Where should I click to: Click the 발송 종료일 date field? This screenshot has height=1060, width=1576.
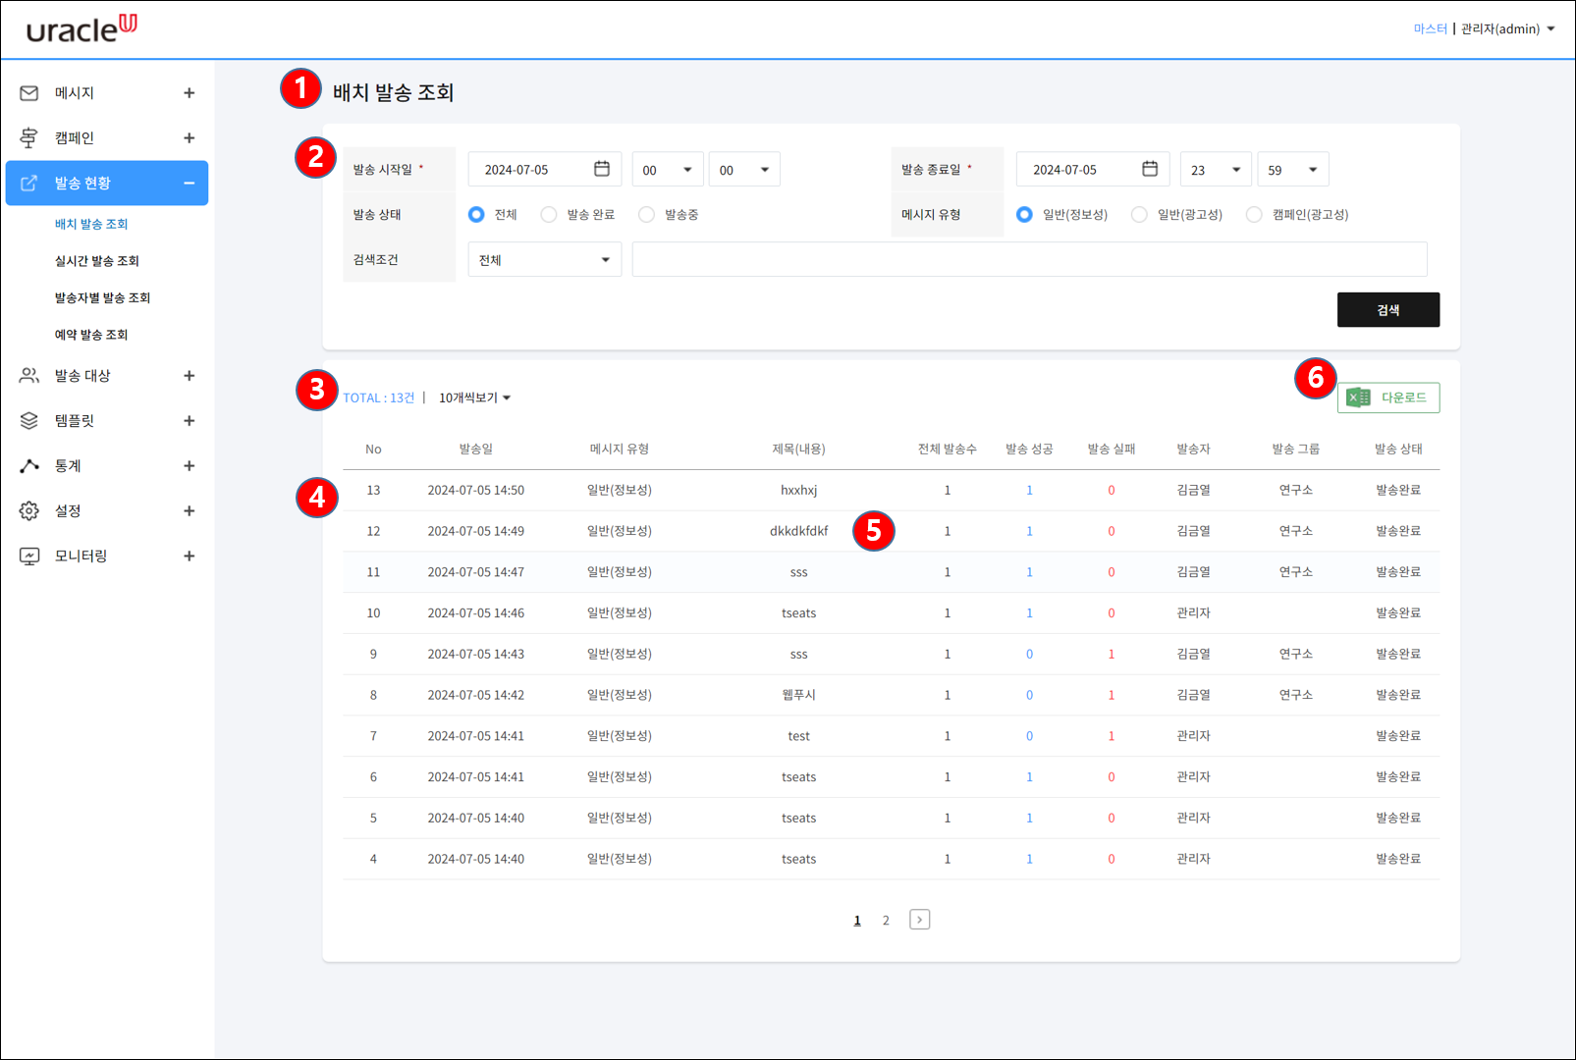tap(1093, 170)
